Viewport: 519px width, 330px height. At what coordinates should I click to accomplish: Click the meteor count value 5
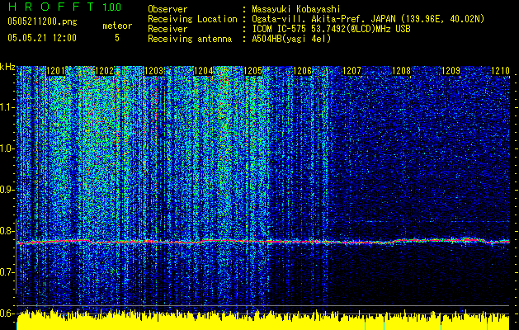click(117, 38)
